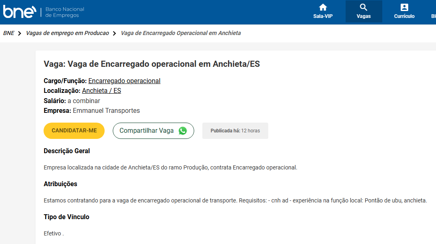Click the BNE logo in the header
The width and height of the screenshot is (436, 244).
tap(20, 12)
